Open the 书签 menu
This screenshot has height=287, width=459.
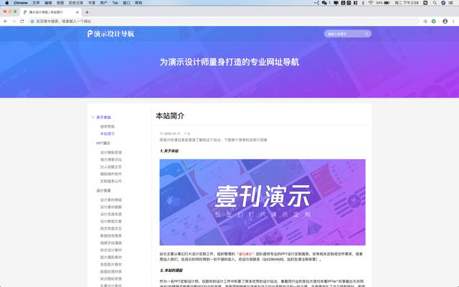tap(92, 3)
